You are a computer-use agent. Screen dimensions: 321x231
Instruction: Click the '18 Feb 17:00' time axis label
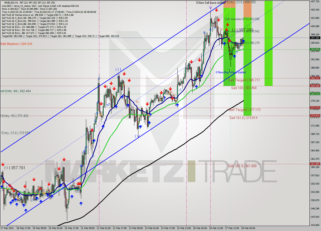coord(23,228)
